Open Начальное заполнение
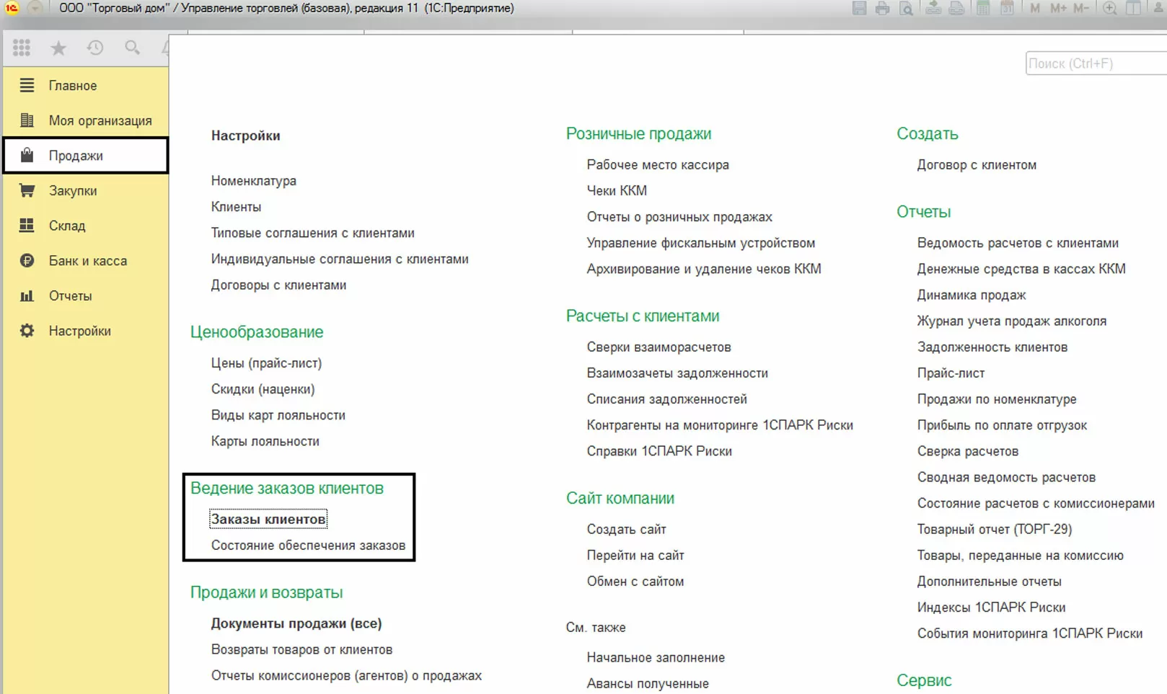 656,657
